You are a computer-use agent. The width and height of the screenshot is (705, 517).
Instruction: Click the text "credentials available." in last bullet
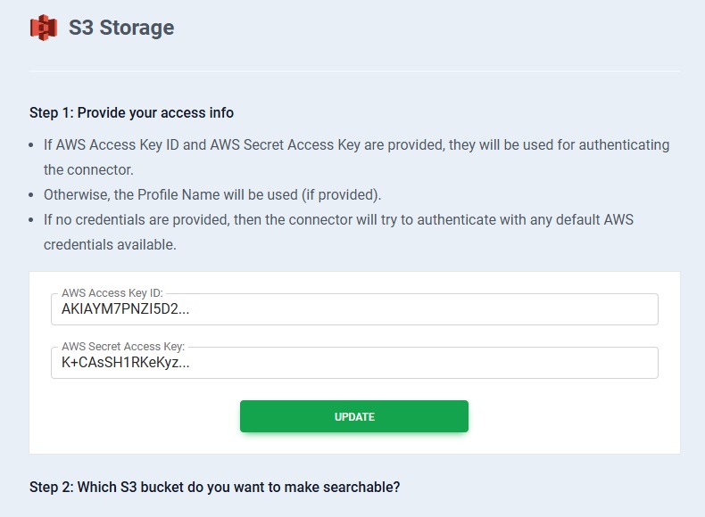(x=110, y=244)
